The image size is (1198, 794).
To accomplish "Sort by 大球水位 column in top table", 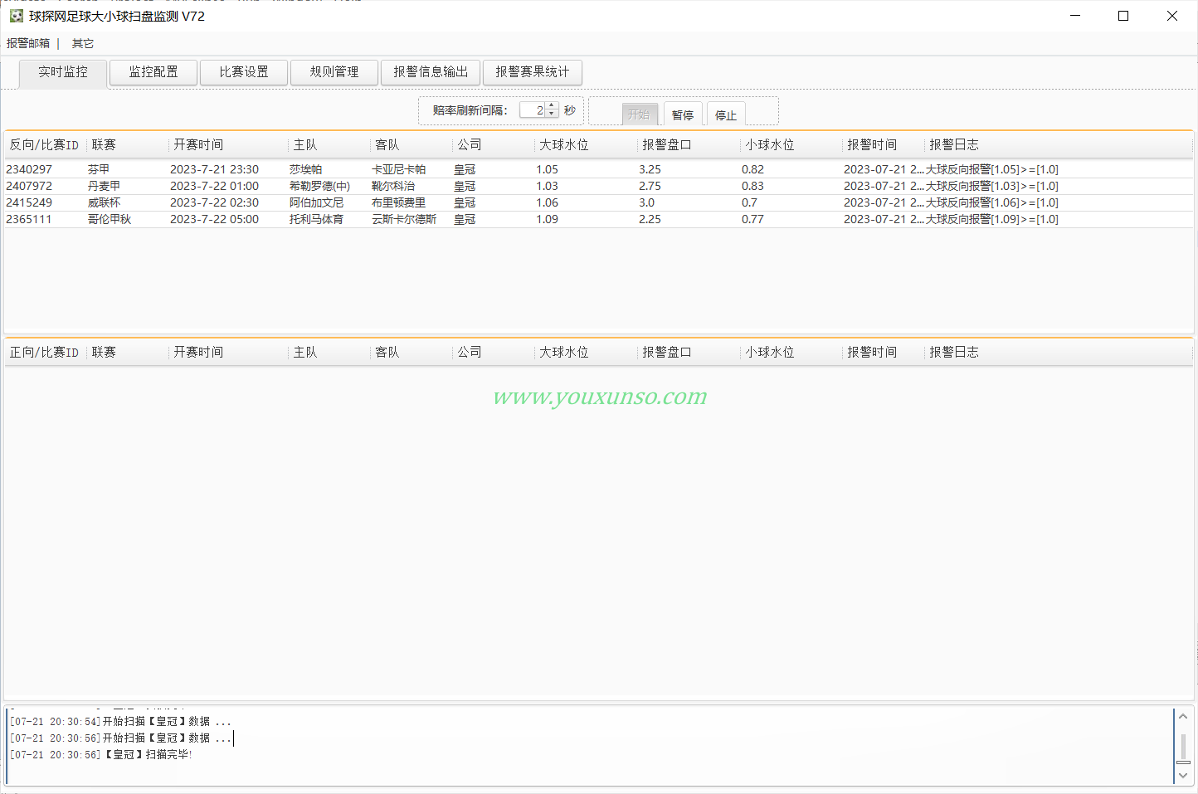I will (564, 145).
